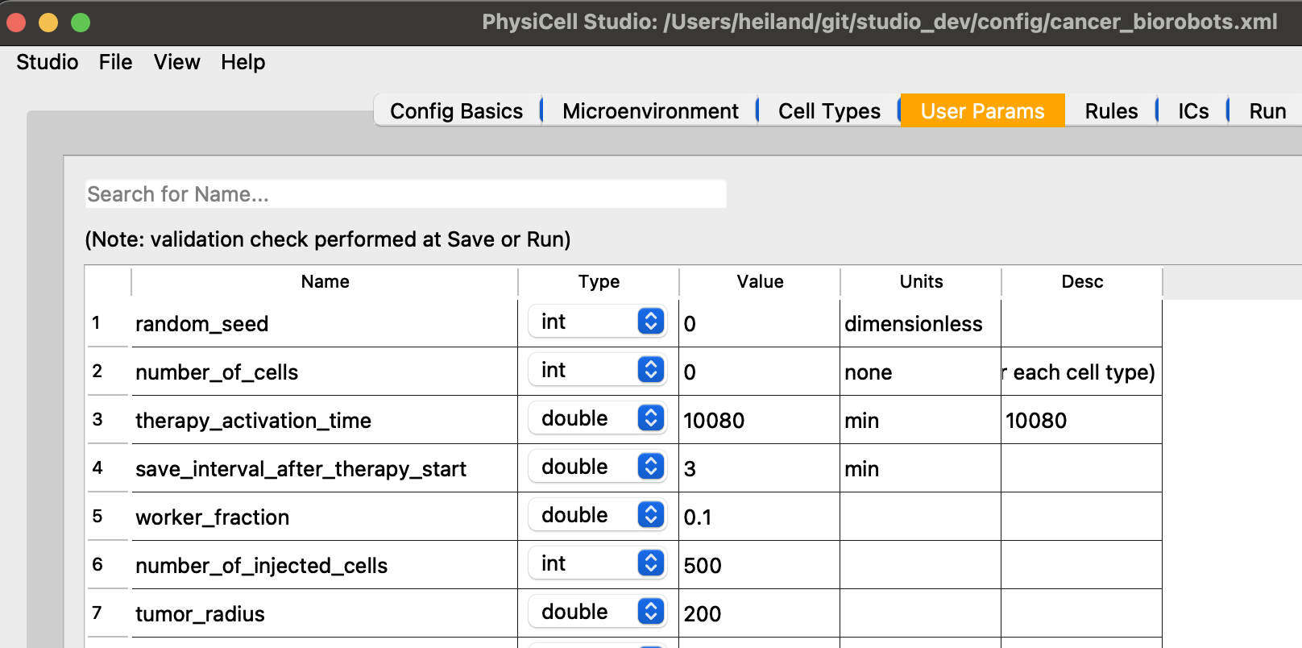Switch to the Config Basics tab
Screen dimensions: 1302x648
(x=456, y=111)
